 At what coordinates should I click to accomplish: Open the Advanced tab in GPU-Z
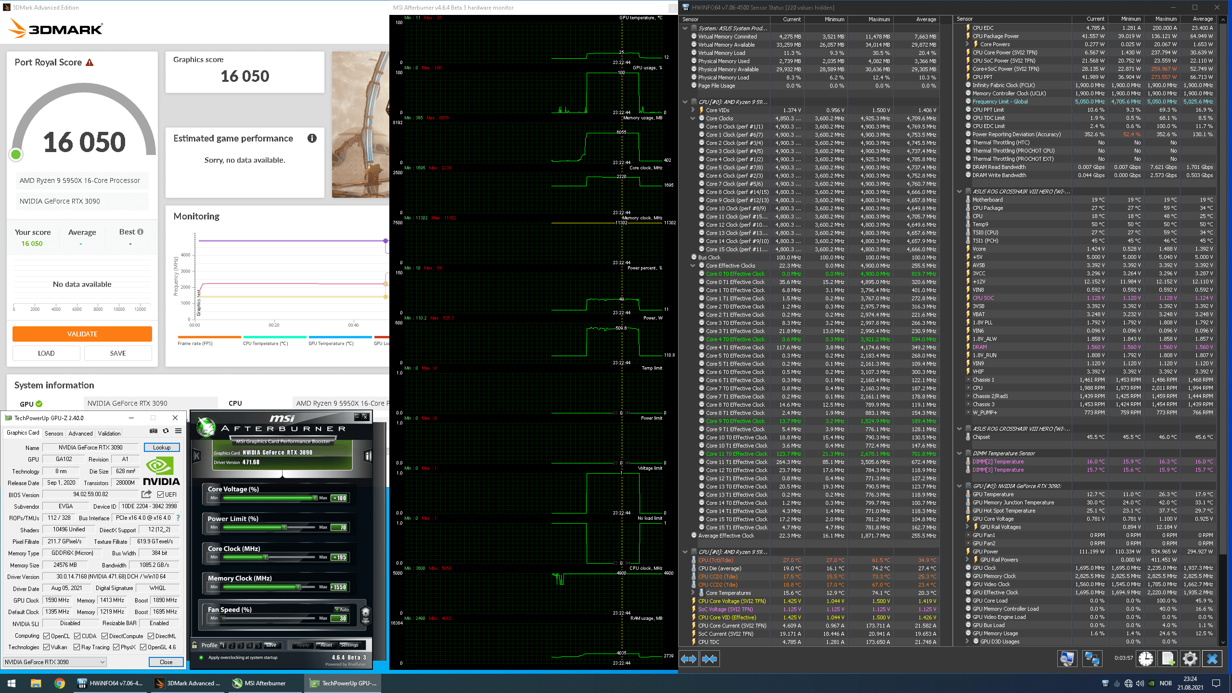(x=80, y=433)
